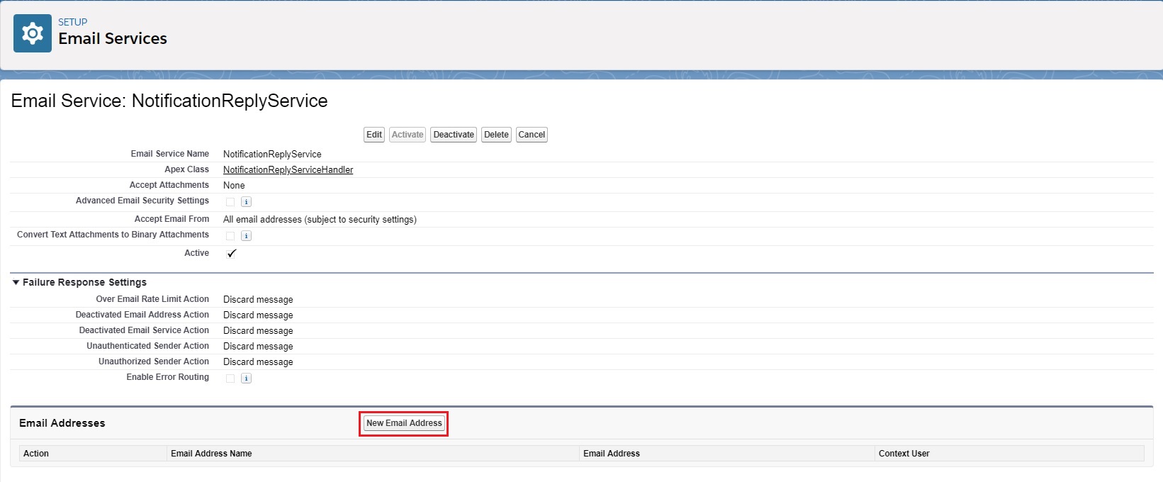Image resolution: width=1163 pixels, height=482 pixels.
Task: Click the Edit button
Action: tap(374, 135)
